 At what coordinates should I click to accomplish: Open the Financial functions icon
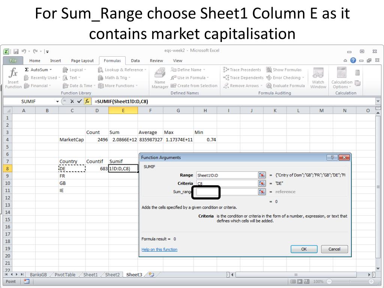pos(27,86)
